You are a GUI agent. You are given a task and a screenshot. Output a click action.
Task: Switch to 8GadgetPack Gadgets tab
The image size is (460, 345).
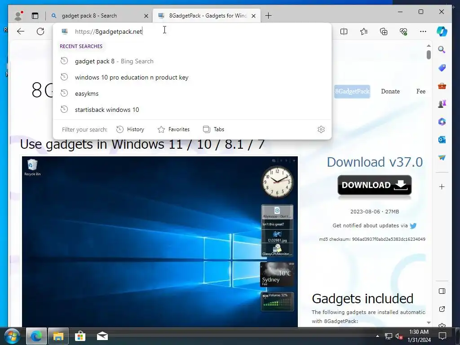[x=207, y=16]
